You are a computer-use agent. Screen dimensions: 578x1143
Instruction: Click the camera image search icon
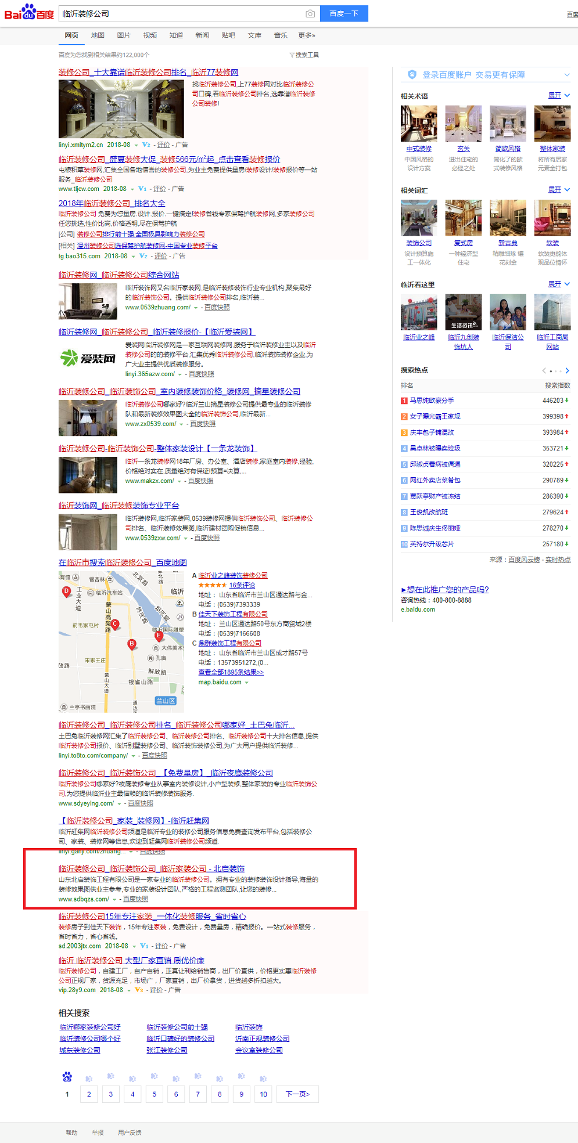pyautogui.click(x=310, y=13)
